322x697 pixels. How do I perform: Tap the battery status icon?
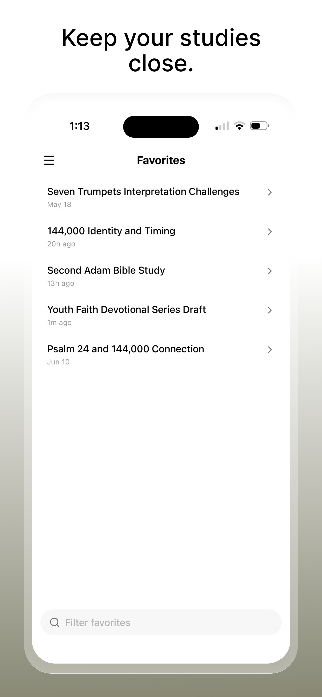[x=259, y=126]
